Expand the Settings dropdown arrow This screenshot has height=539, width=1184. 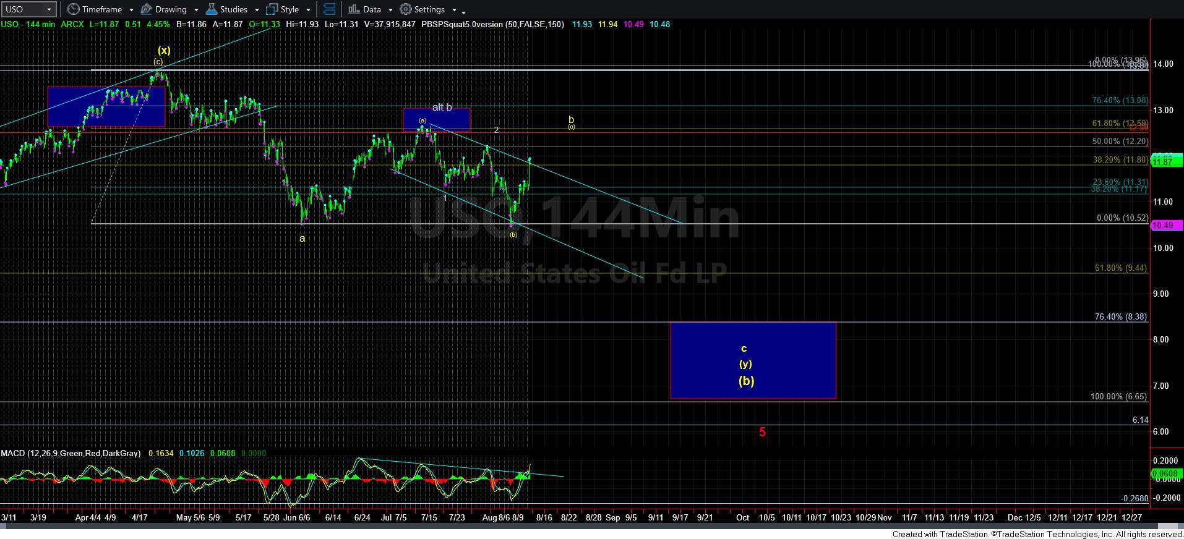454,10
